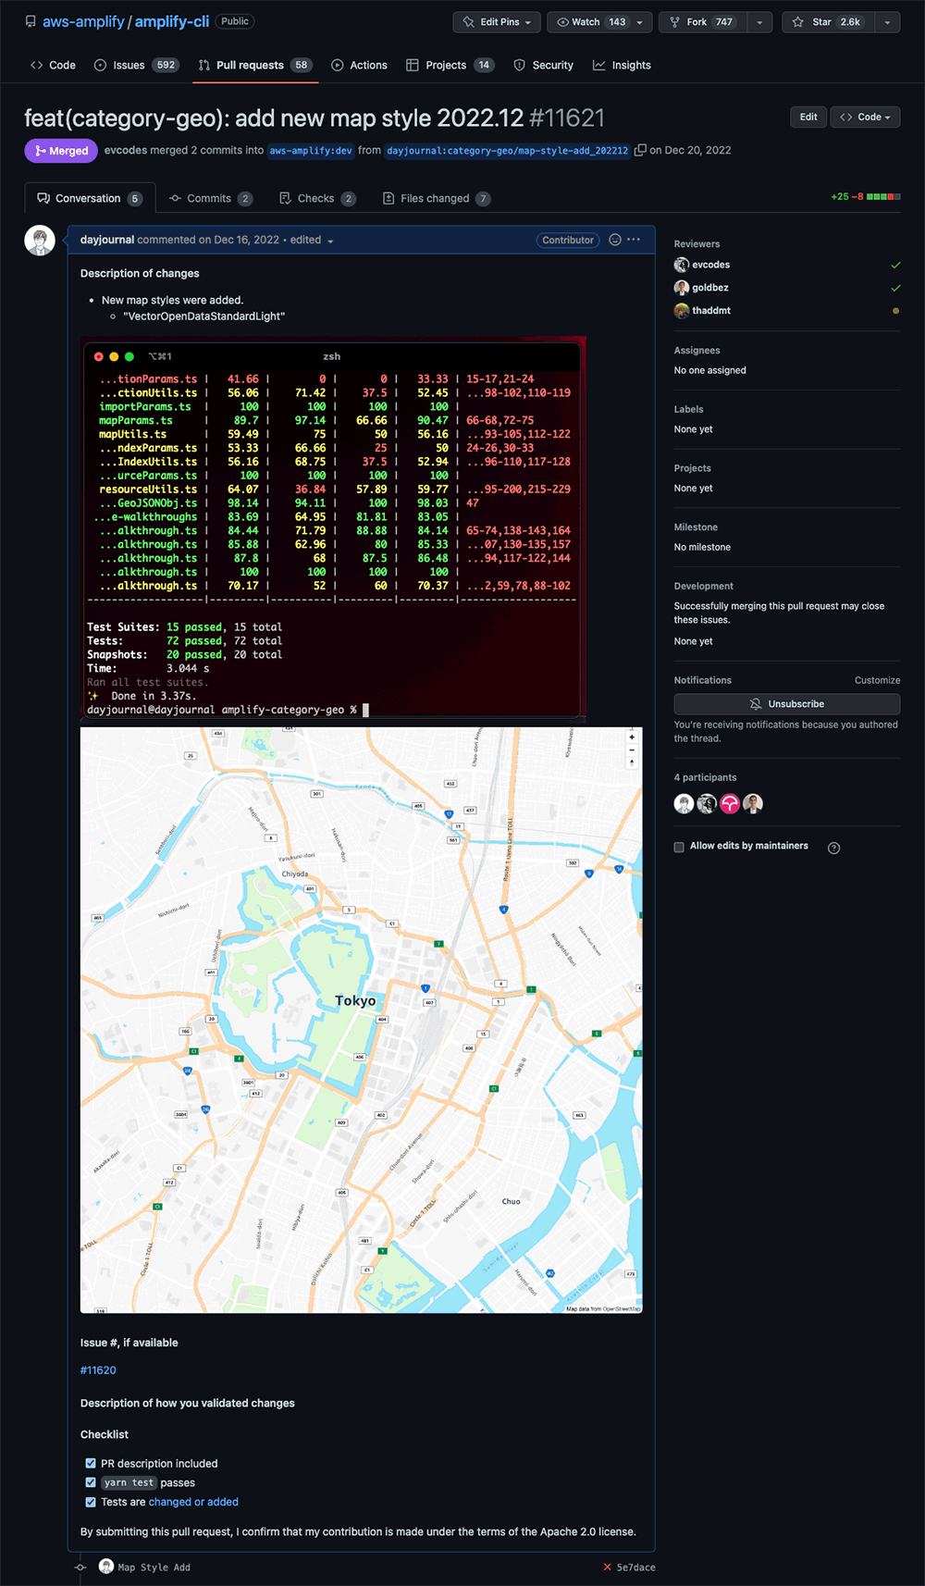Click the second participant avatar
Viewport: 925px width, 1586px height.
[707, 804]
